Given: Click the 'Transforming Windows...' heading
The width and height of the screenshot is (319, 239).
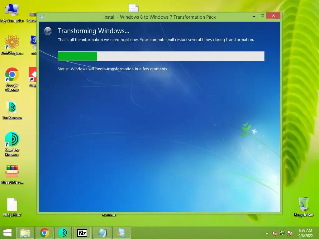Looking at the screenshot, I should (x=93, y=31).
